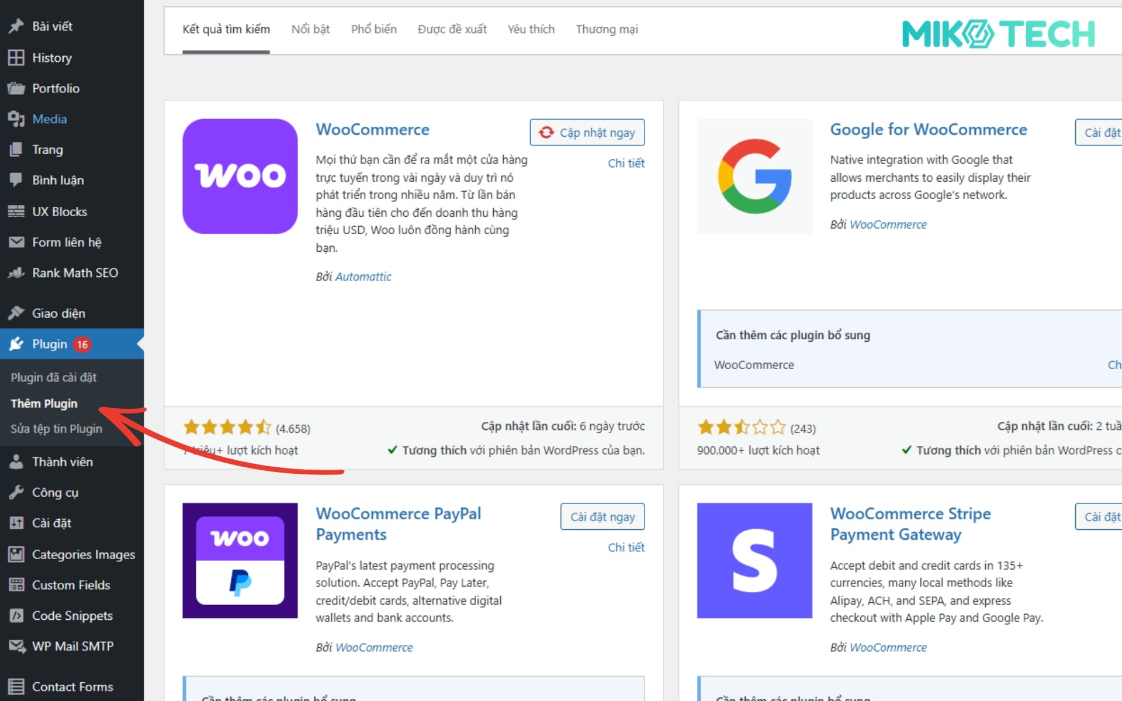This screenshot has height=701, width=1122.
Task: Open the Bình luận comment icon
Action: pos(16,180)
